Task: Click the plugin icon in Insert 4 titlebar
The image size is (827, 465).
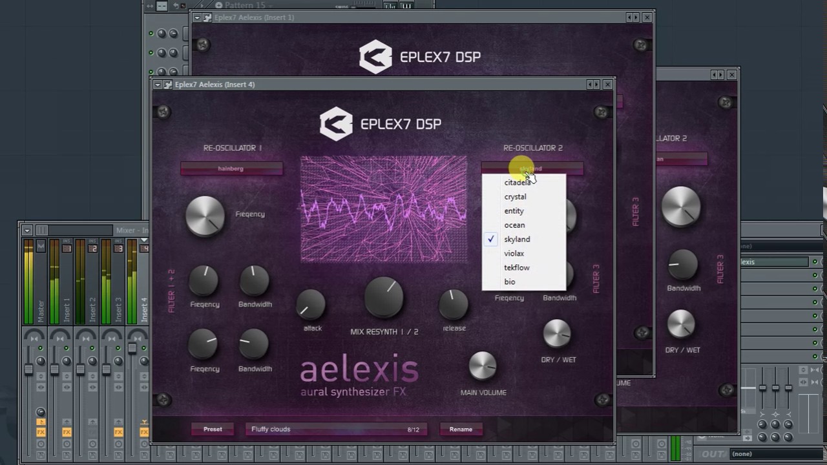Action: coord(168,85)
